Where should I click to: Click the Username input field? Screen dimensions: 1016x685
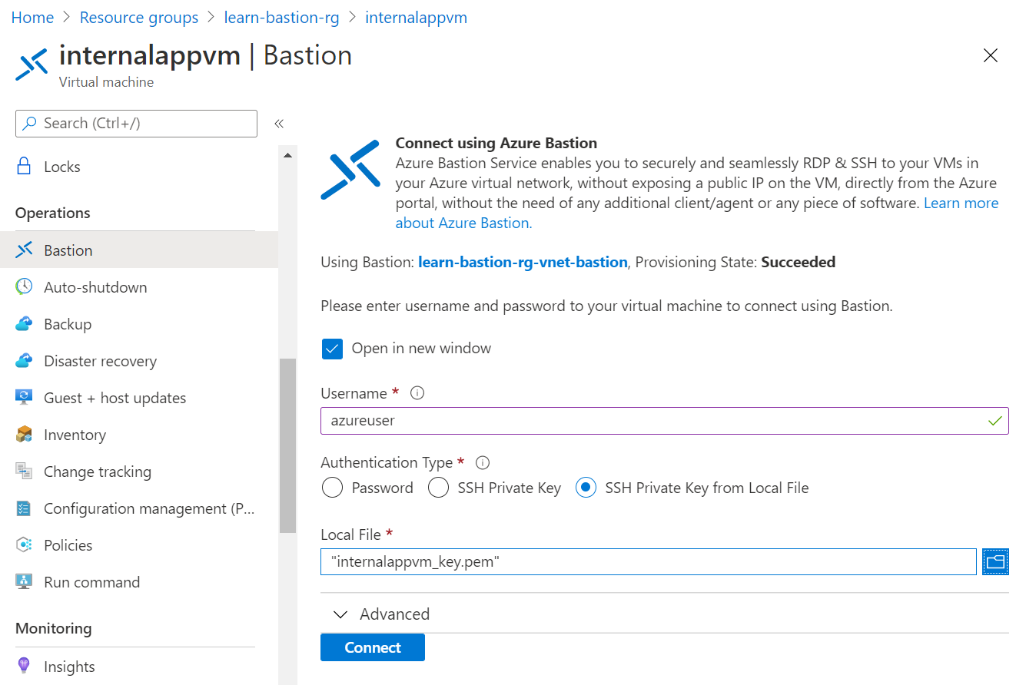pos(664,421)
